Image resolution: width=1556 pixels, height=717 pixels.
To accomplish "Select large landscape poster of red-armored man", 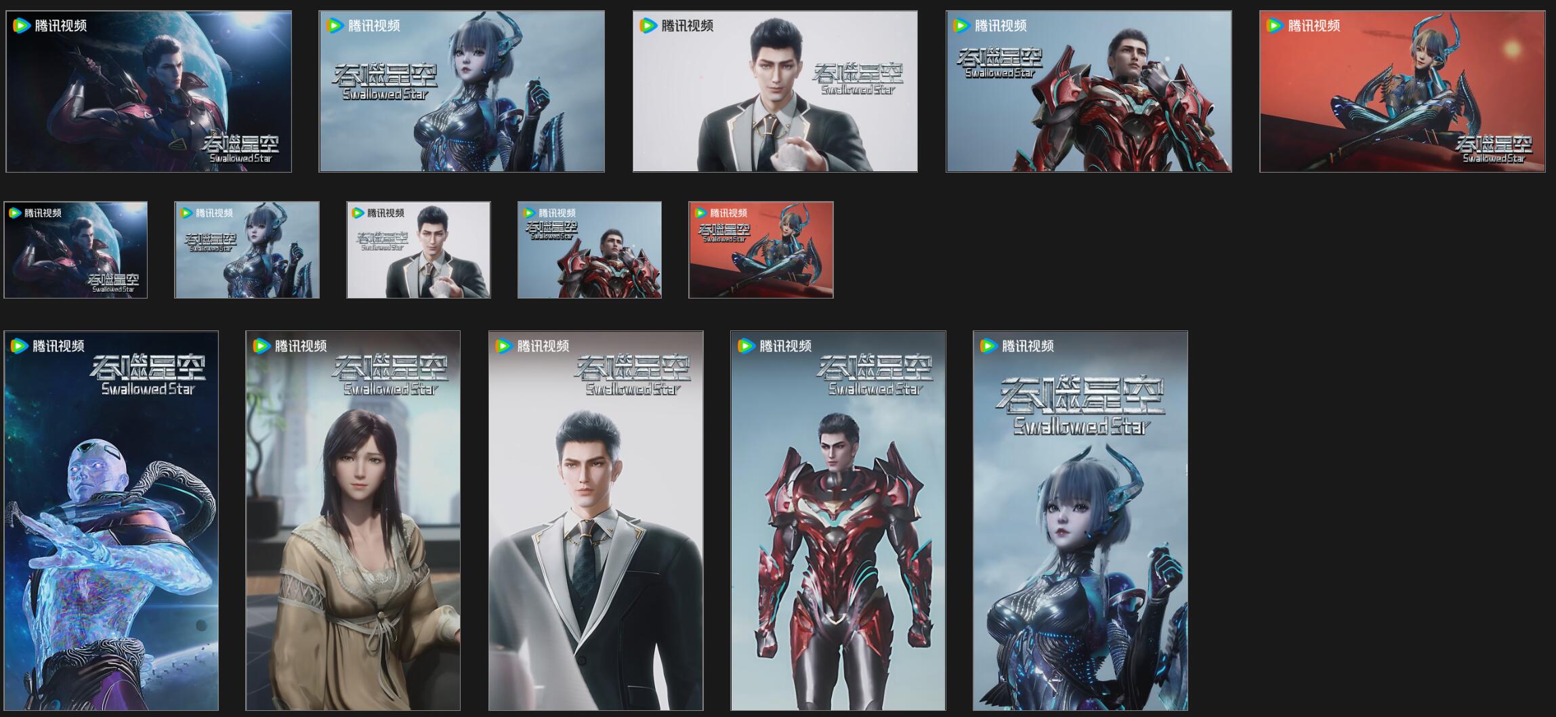I will (1089, 91).
